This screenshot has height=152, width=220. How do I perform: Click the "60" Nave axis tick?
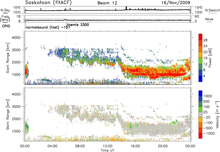[x=197, y=16]
